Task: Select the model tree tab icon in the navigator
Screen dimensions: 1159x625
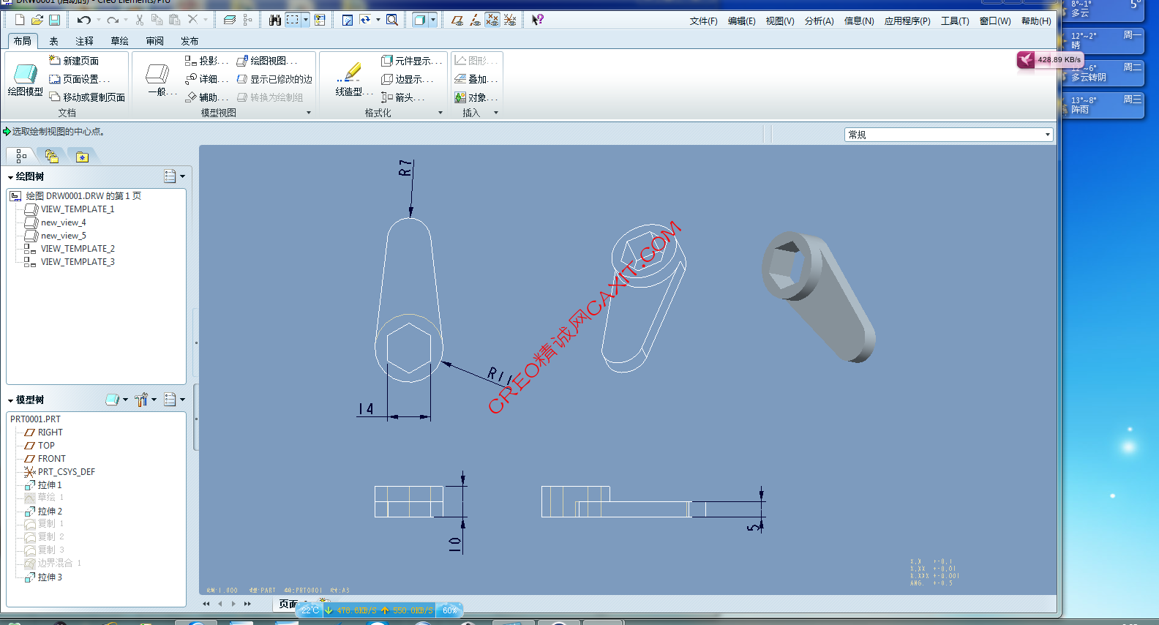Action: pos(20,156)
